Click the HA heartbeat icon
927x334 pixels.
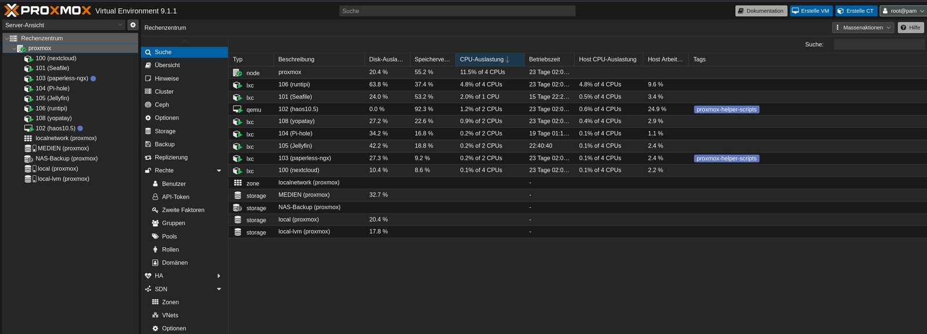[x=148, y=276]
